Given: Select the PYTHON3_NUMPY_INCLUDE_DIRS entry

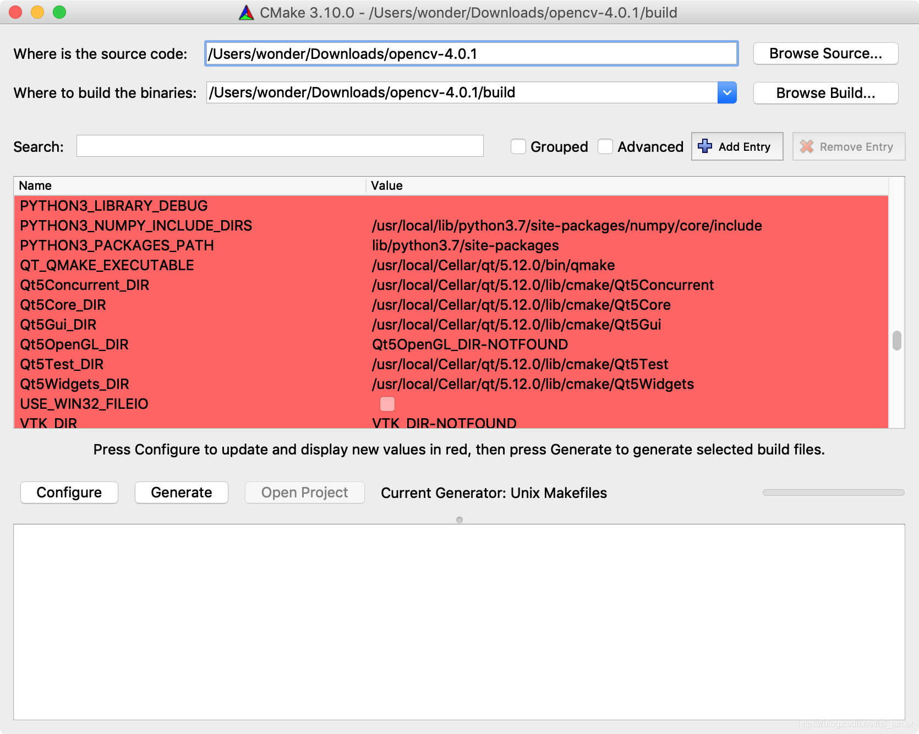Looking at the screenshot, I should point(136,226).
